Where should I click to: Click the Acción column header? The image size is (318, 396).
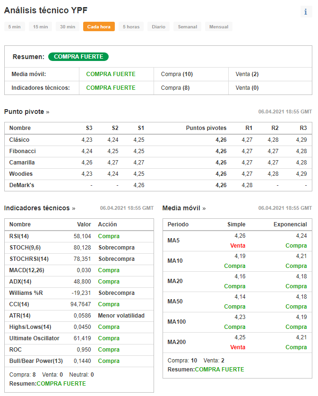(107, 224)
